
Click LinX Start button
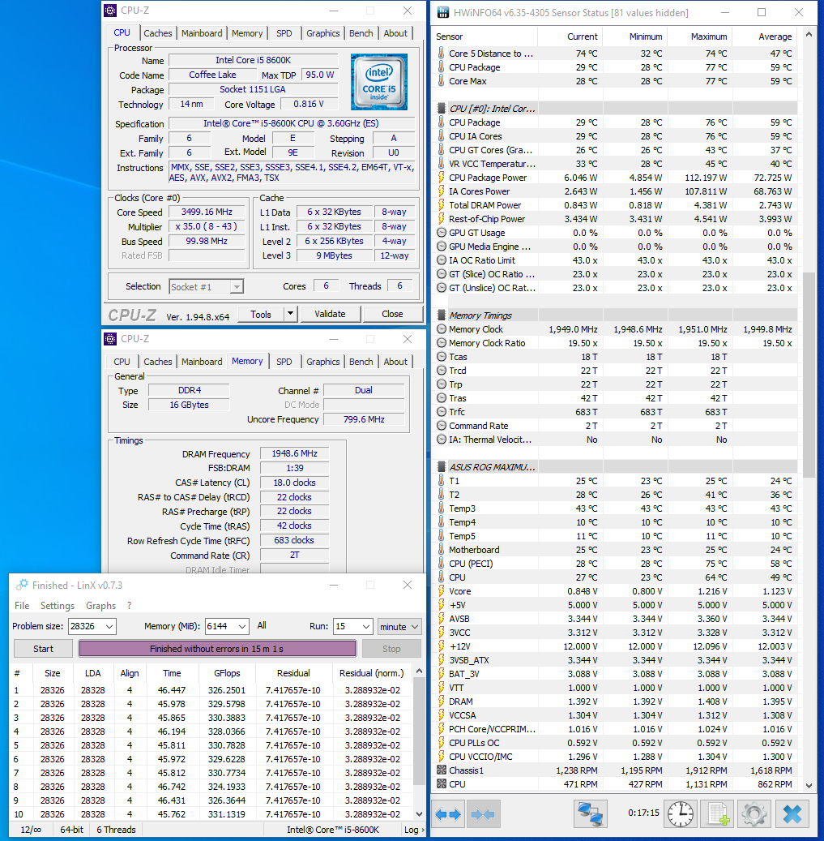pyautogui.click(x=44, y=649)
